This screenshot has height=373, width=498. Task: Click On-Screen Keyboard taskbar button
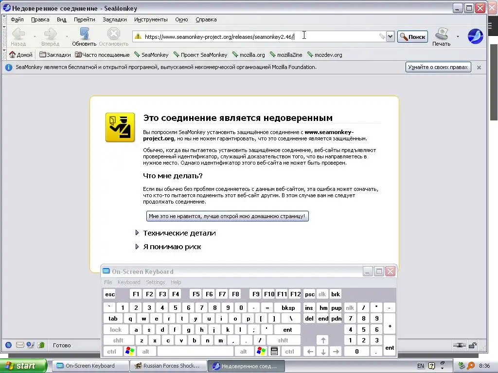(x=90, y=366)
